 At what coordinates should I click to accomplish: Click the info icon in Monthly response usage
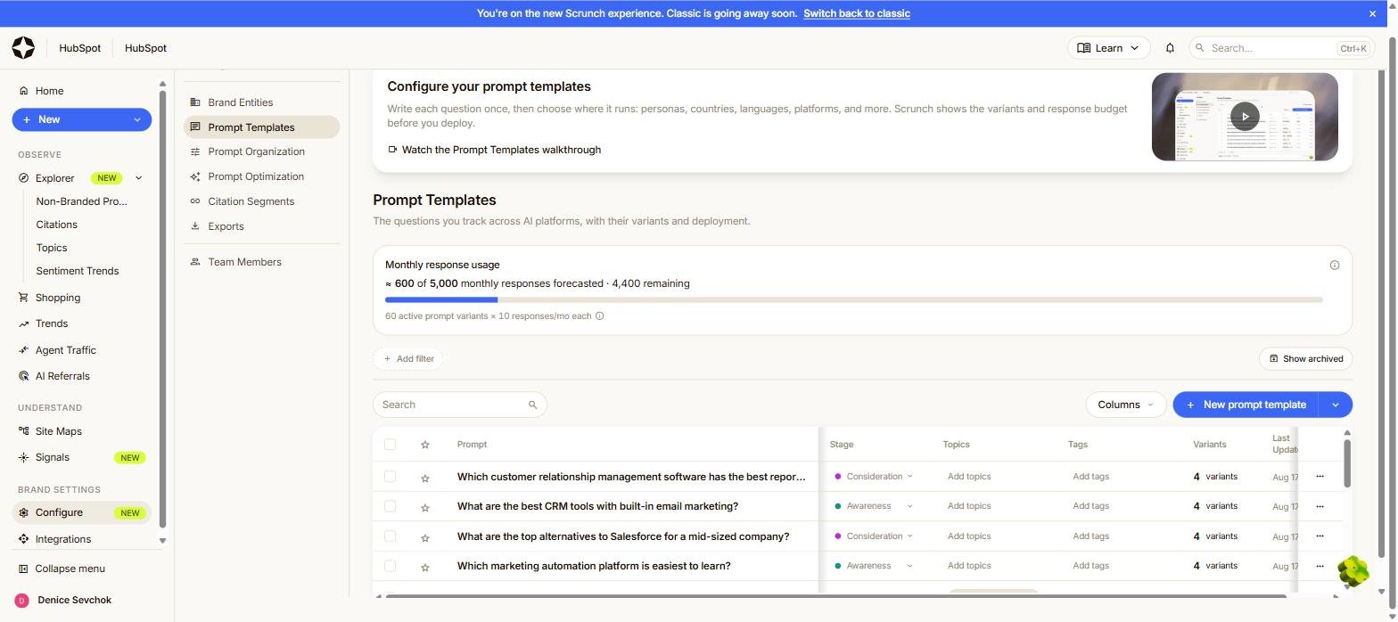[x=1335, y=266]
